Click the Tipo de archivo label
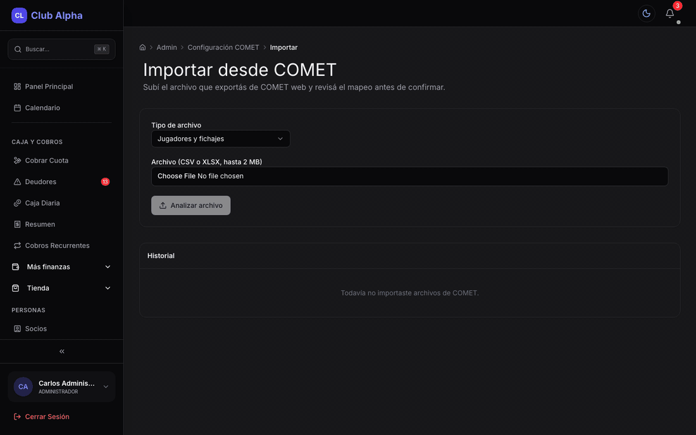 [177, 125]
